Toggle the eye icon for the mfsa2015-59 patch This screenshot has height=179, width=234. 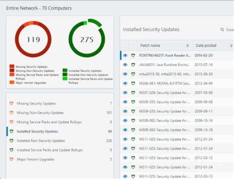[125, 74]
